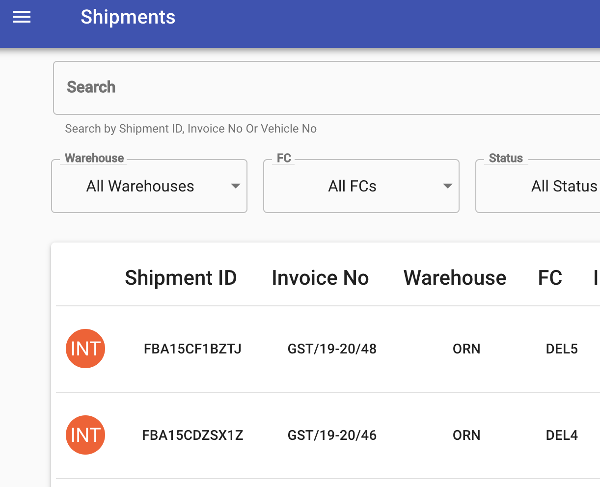600x487 pixels.
Task: Open the Warehouse filter dropdown
Action: [149, 186]
